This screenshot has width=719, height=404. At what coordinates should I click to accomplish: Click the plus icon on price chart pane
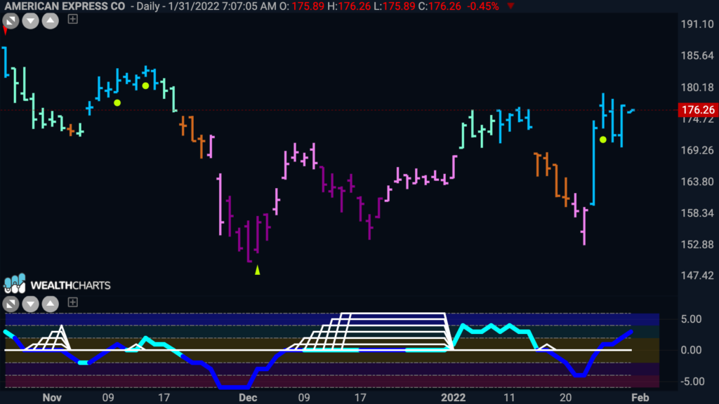[x=72, y=19]
